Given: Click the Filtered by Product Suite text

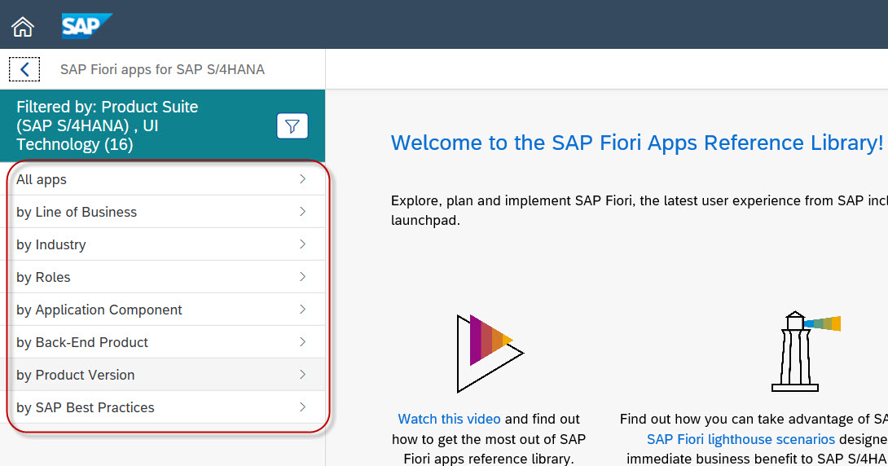Looking at the screenshot, I should point(107,125).
